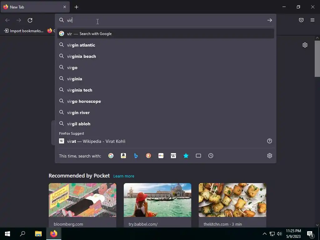Screen dimensions: 320x240
Task: Search this time with Bing
Action: click(136, 156)
